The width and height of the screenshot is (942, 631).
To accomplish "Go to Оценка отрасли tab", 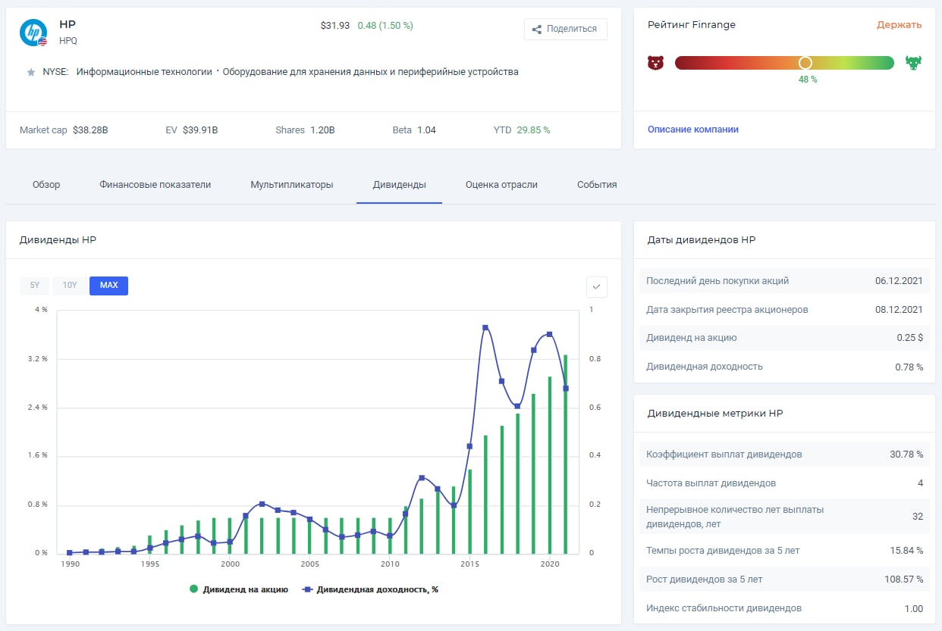I will coord(501,185).
